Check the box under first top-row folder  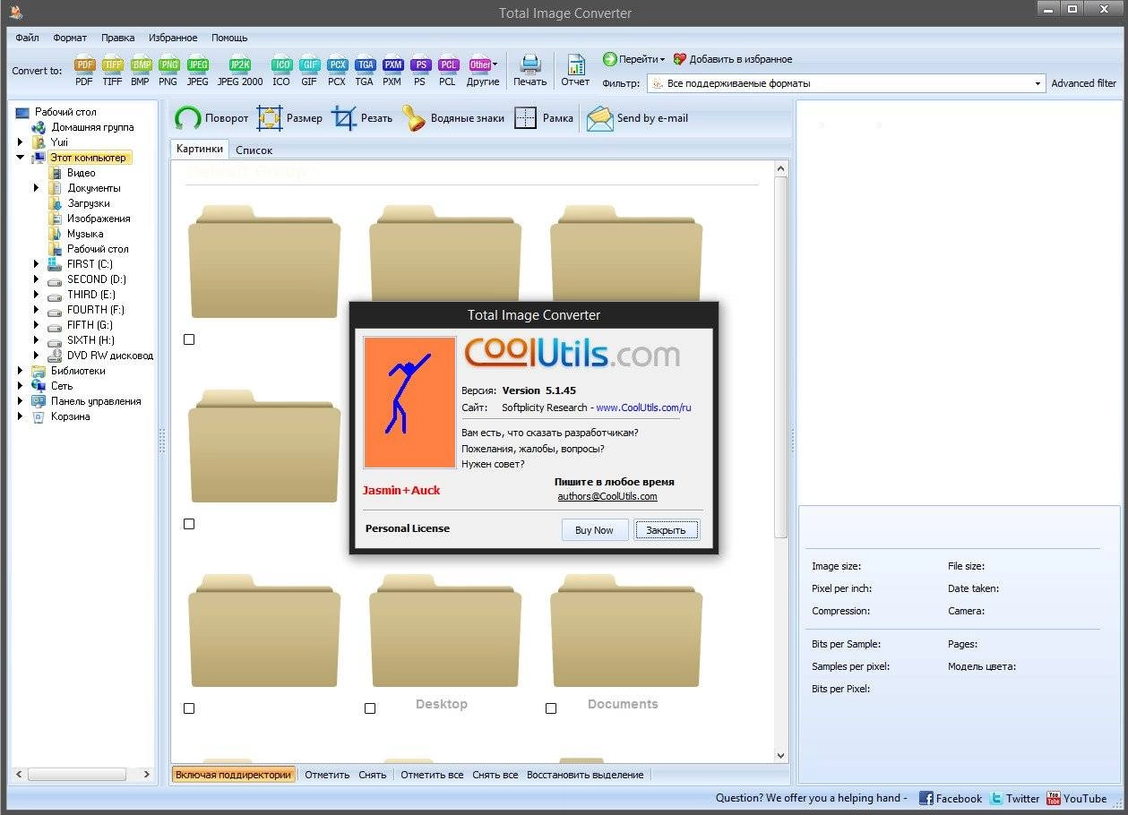click(x=189, y=339)
